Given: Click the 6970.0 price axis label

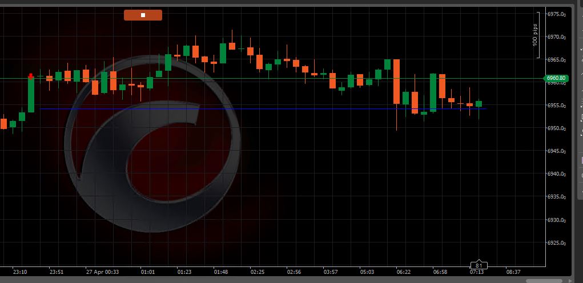Looking at the screenshot, I should [556, 37].
